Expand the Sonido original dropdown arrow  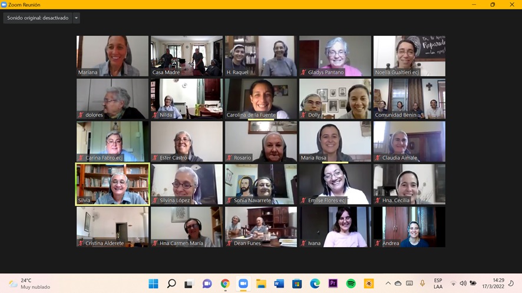(76, 18)
